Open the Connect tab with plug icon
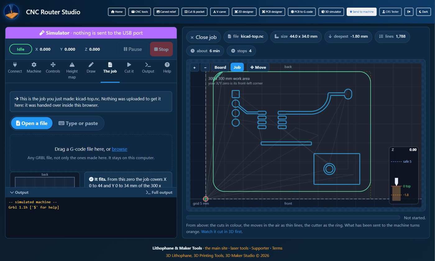The image size is (435, 261). pos(15,68)
